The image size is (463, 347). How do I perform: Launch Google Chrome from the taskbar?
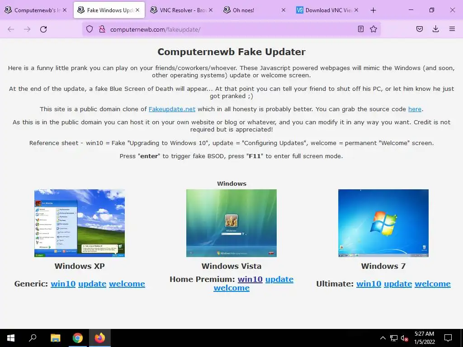pyautogui.click(x=77, y=338)
